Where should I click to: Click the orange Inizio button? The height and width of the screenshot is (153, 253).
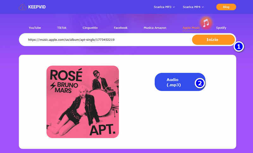pos(213,40)
